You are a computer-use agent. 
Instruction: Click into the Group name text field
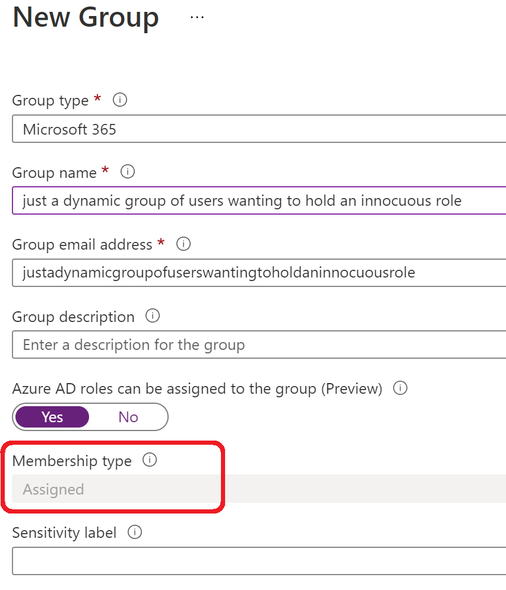259,200
